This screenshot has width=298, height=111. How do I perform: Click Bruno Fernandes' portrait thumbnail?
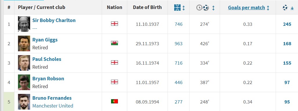click(24, 101)
